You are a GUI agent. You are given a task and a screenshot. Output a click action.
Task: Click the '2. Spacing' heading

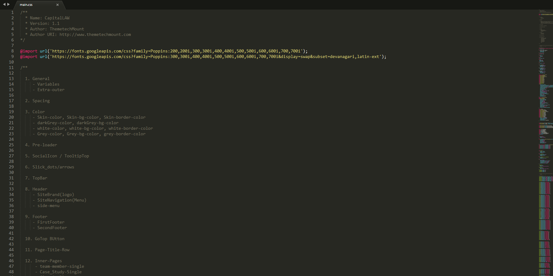pos(37,101)
